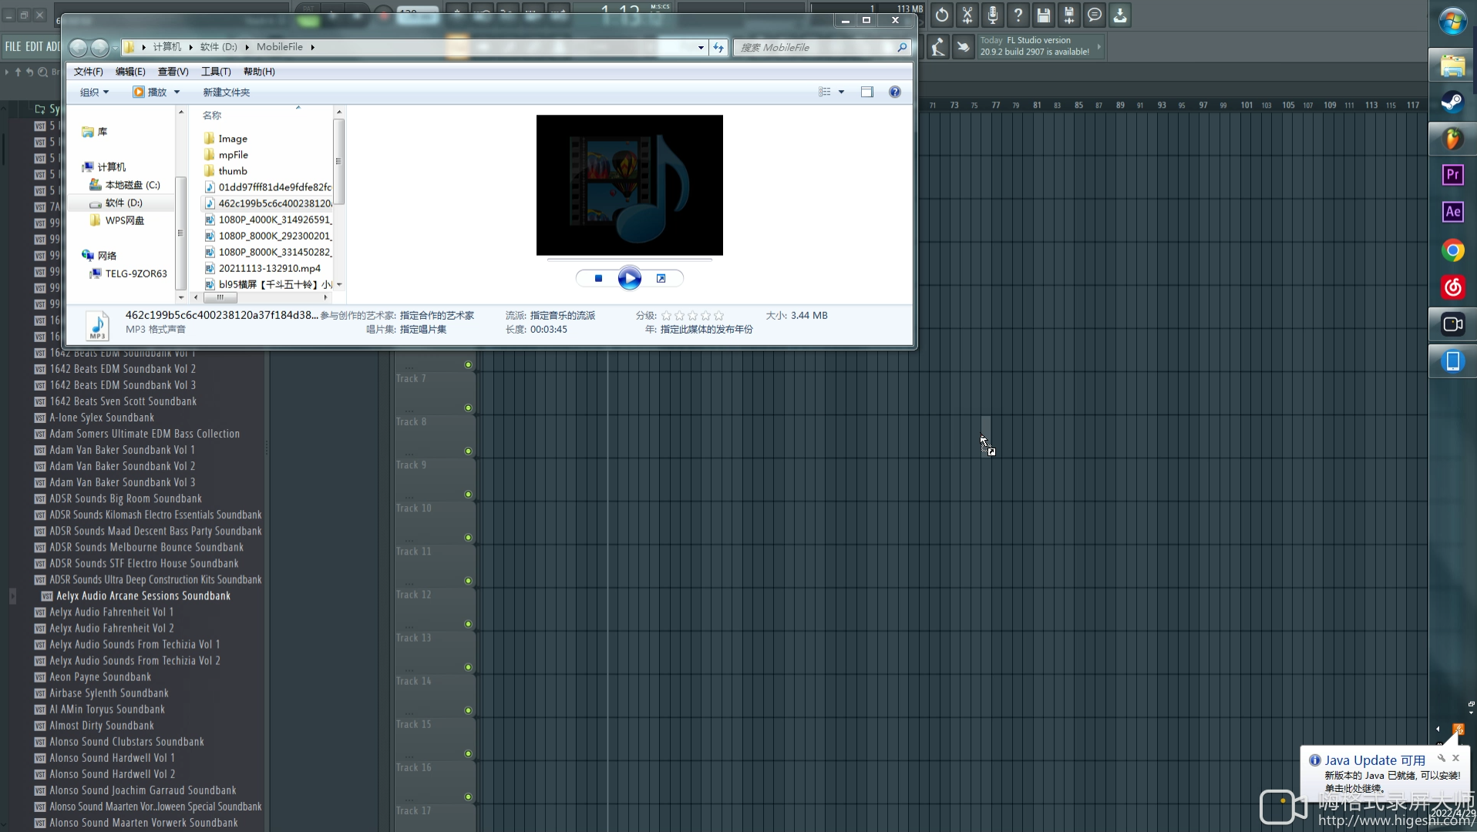This screenshot has width=1477, height=832.
Task: Open view options dropdown arrow
Action: [x=841, y=92]
